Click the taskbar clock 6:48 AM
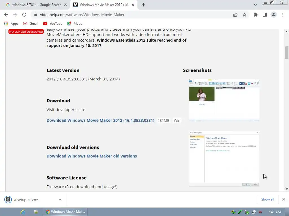Viewport: 289px width, 216px height. [275, 212]
